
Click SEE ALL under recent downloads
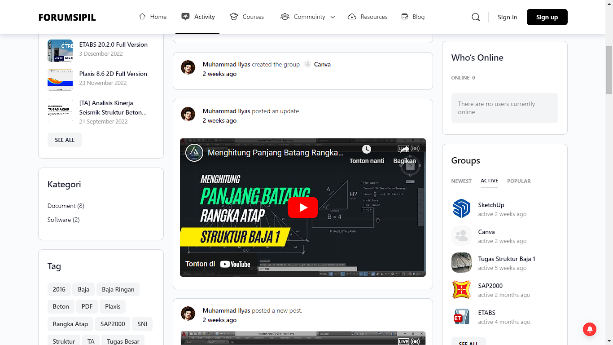coord(65,140)
